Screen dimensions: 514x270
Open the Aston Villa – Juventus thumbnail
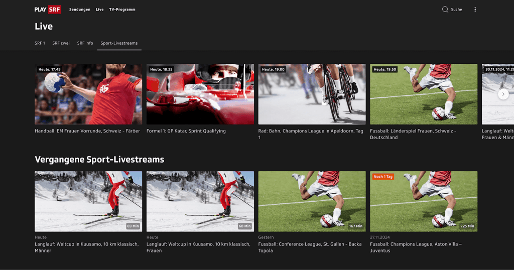[424, 202]
